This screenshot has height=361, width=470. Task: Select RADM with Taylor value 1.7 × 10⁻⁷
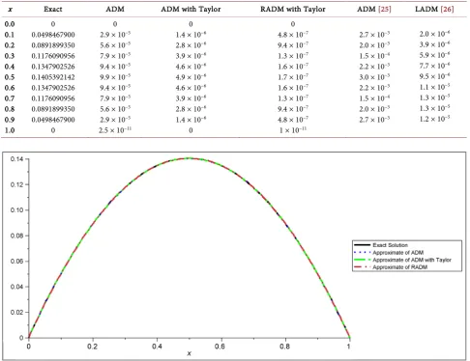coord(293,77)
